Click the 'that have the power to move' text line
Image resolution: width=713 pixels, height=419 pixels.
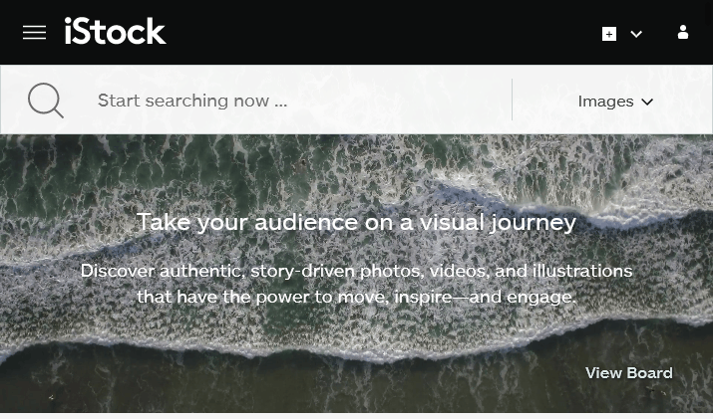pyautogui.click(x=357, y=297)
